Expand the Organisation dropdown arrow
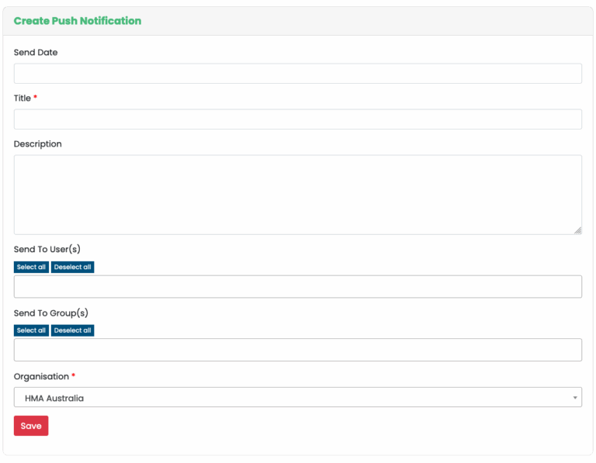 [575, 398]
